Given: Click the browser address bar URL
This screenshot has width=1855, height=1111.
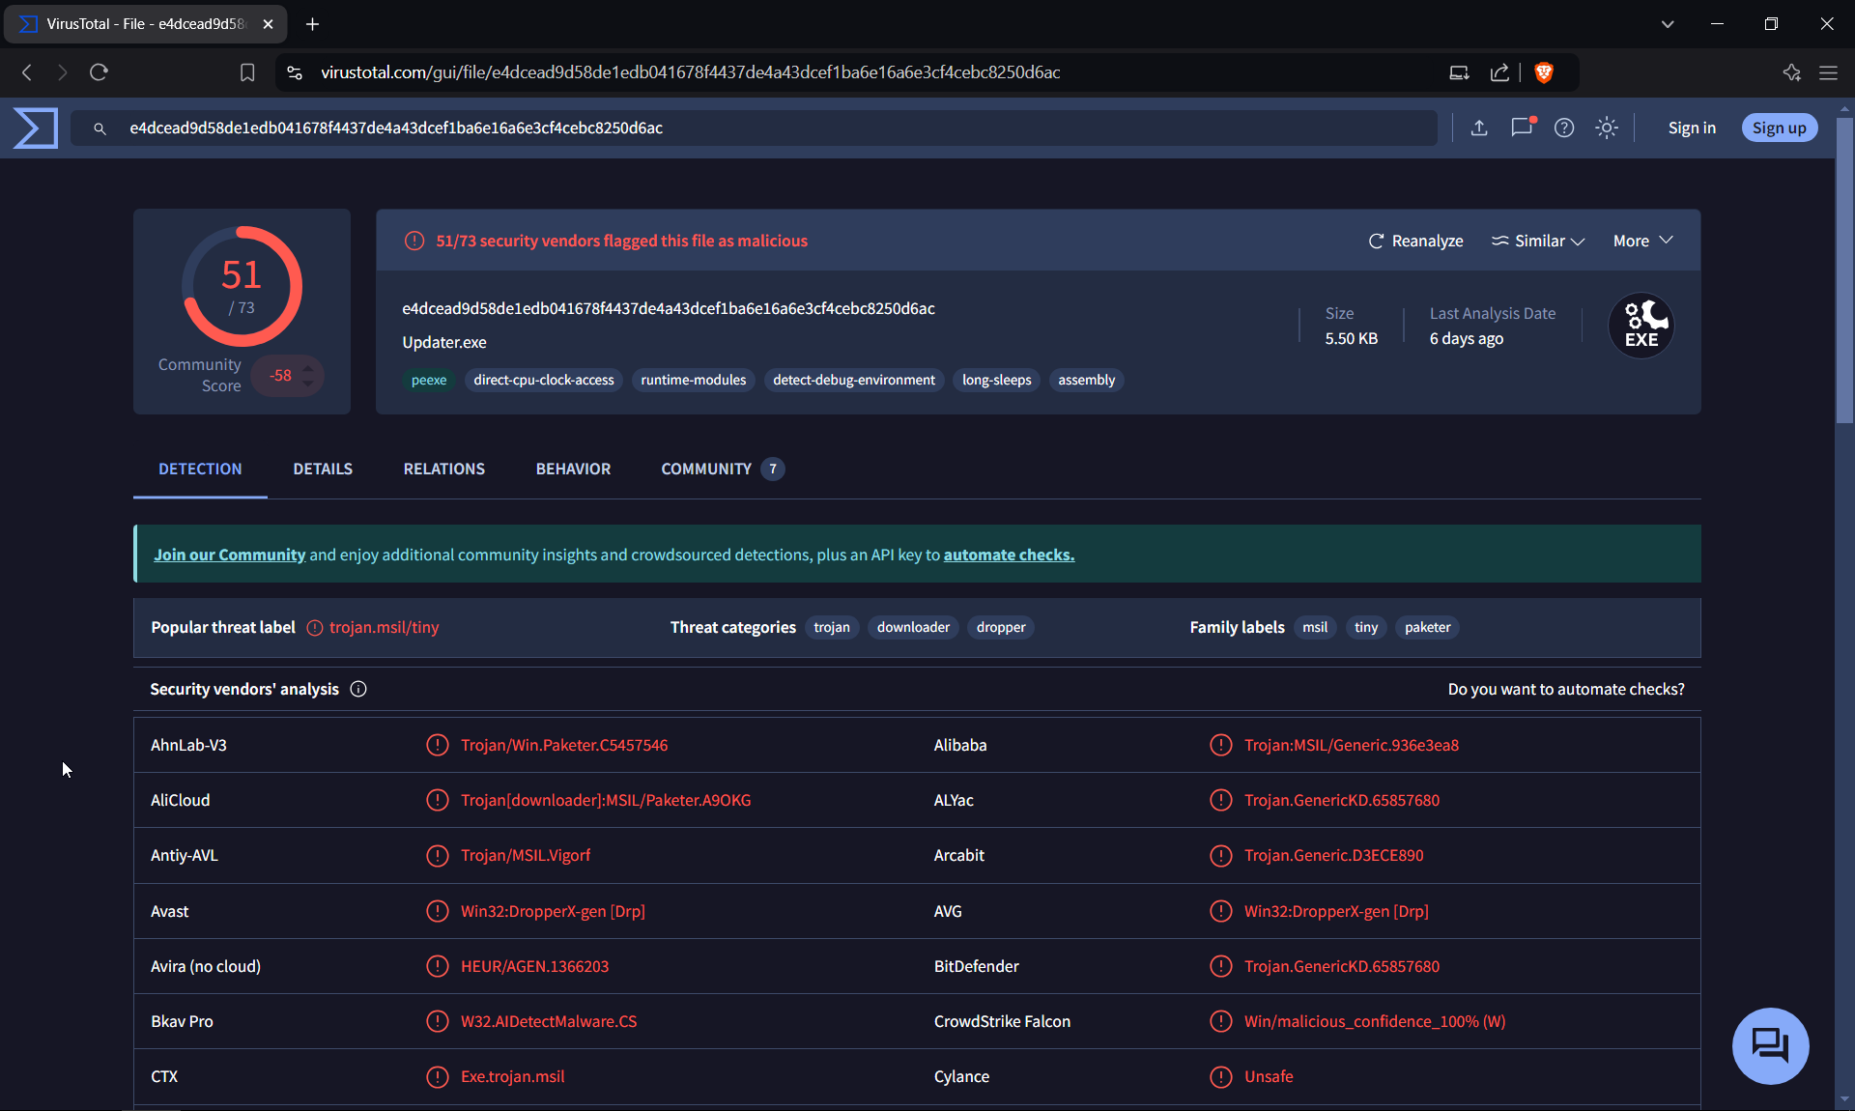Looking at the screenshot, I should [x=691, y=72].
